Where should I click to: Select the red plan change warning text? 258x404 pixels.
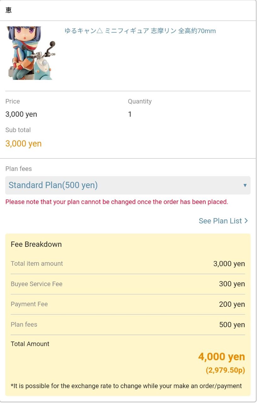(x=117, y=202)
